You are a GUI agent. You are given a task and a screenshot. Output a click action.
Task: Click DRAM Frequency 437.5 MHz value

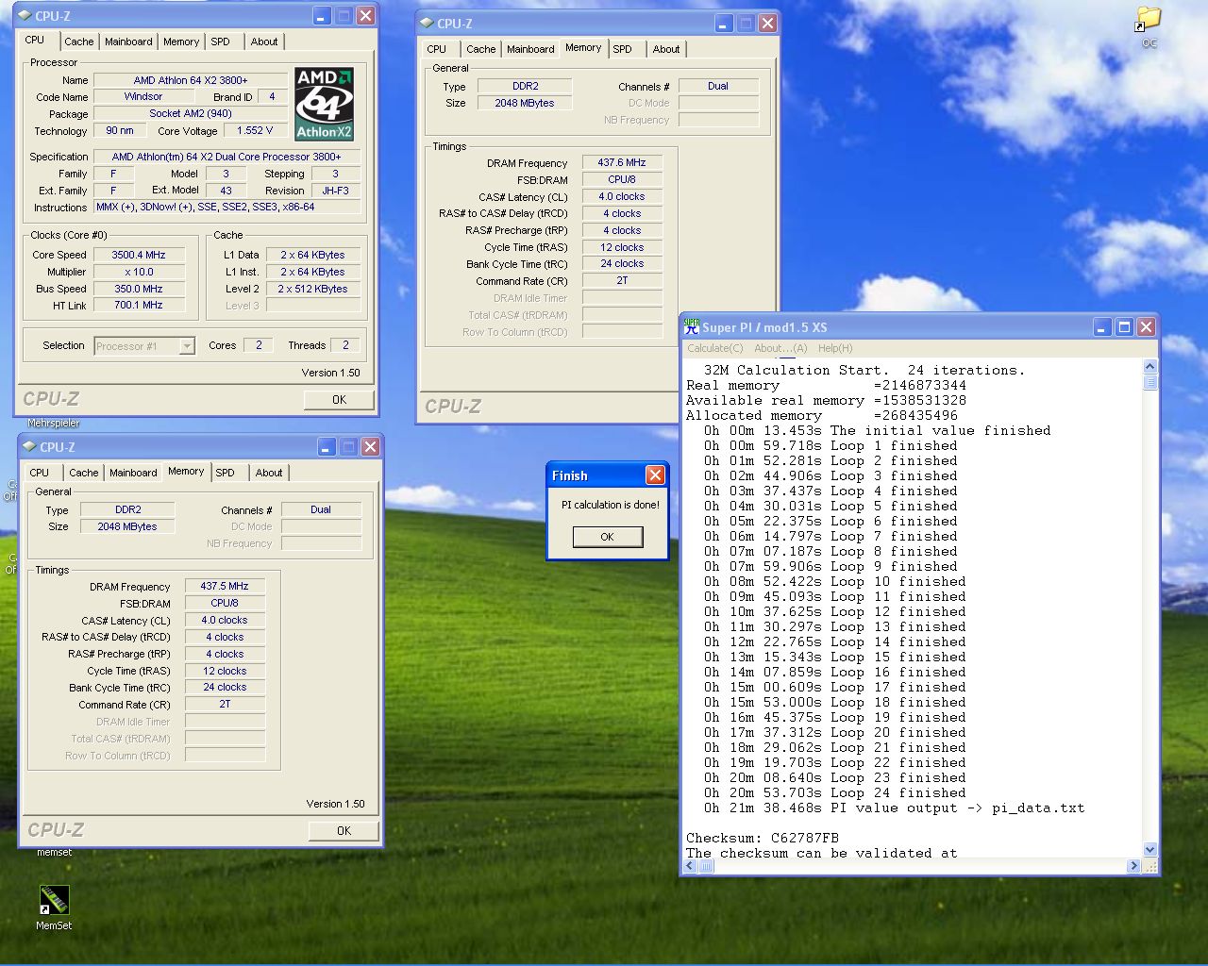coord(225,587)
